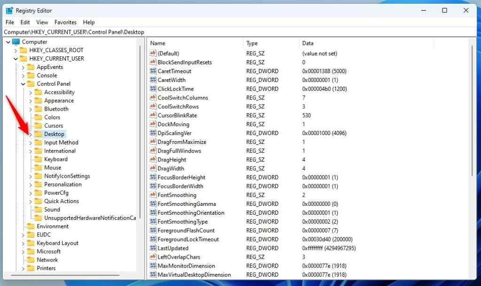Open the Favorites menu
Screen dimensions: 481x286
pos(65,22)
